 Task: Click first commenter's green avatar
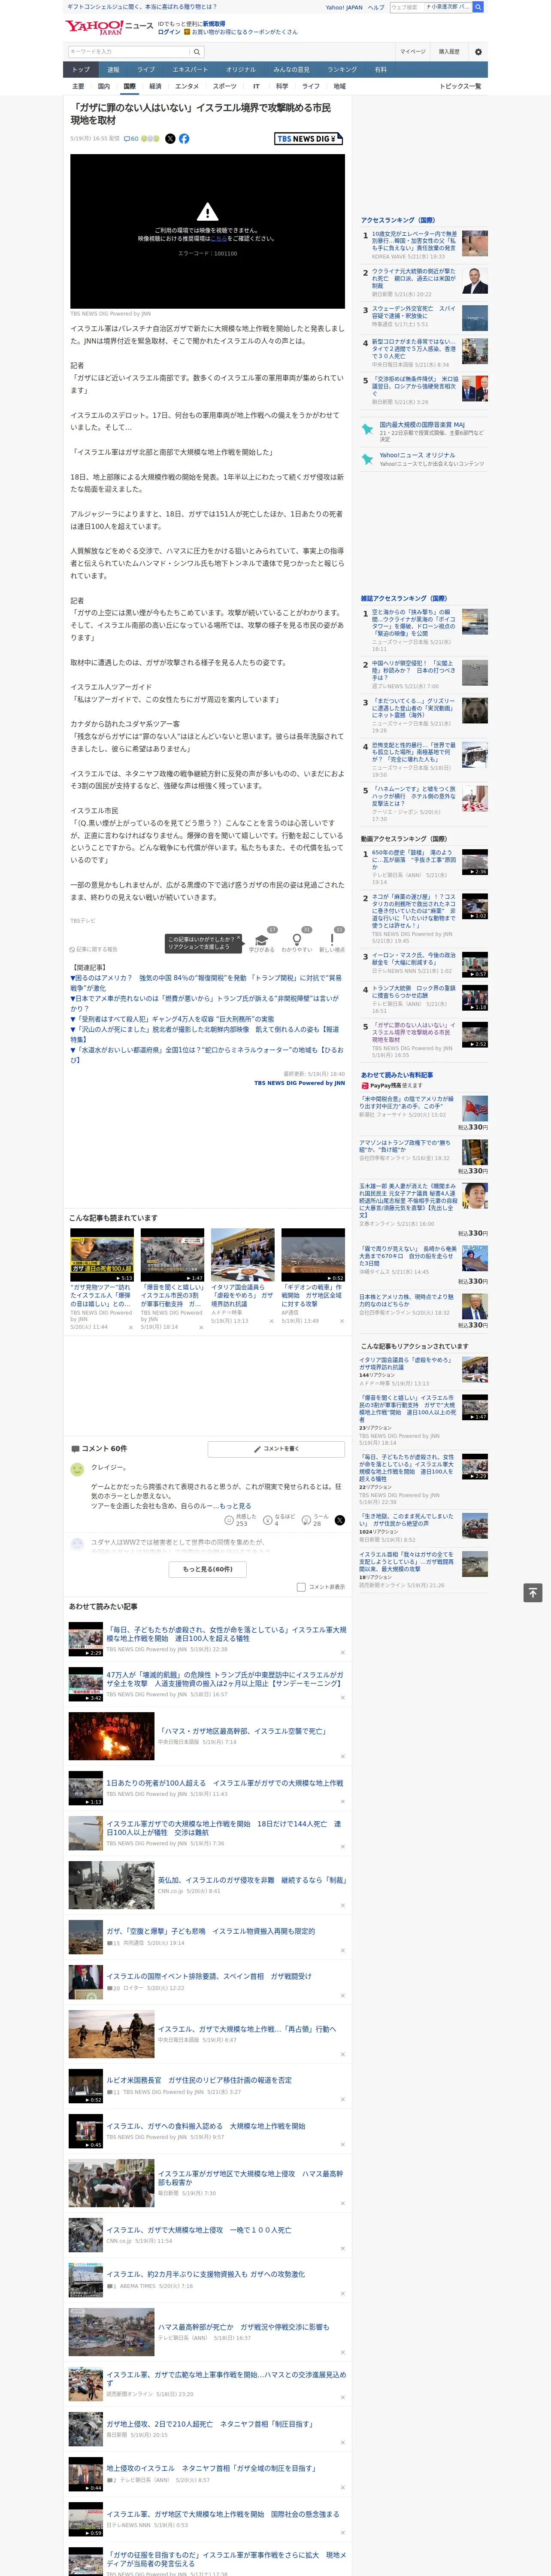pyautogui.click(x=77, y=1469)
